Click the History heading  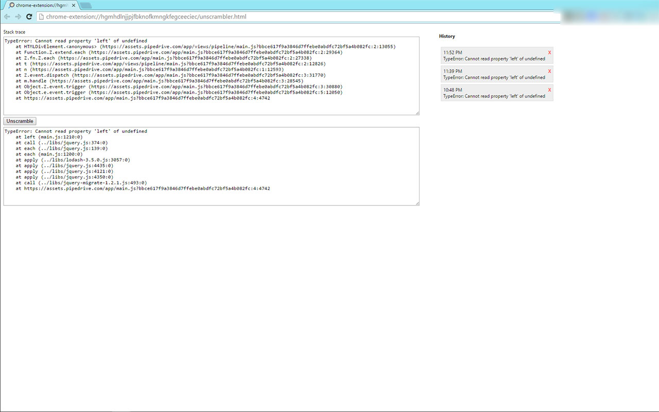(x=447, y=36)
